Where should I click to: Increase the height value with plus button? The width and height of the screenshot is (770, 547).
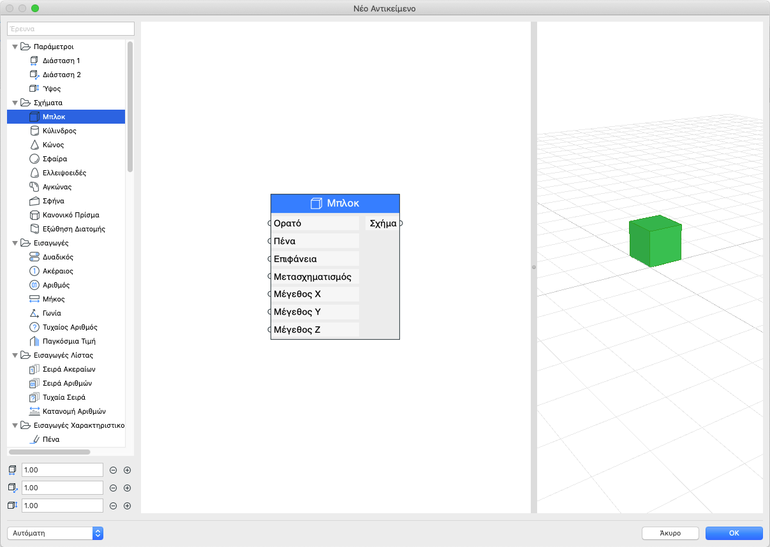point(127,506)
